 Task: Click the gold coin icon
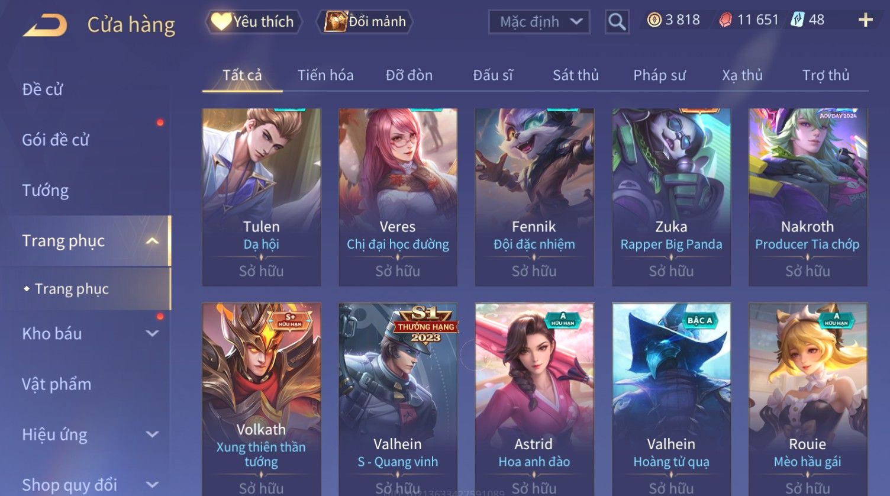[654, 20]
